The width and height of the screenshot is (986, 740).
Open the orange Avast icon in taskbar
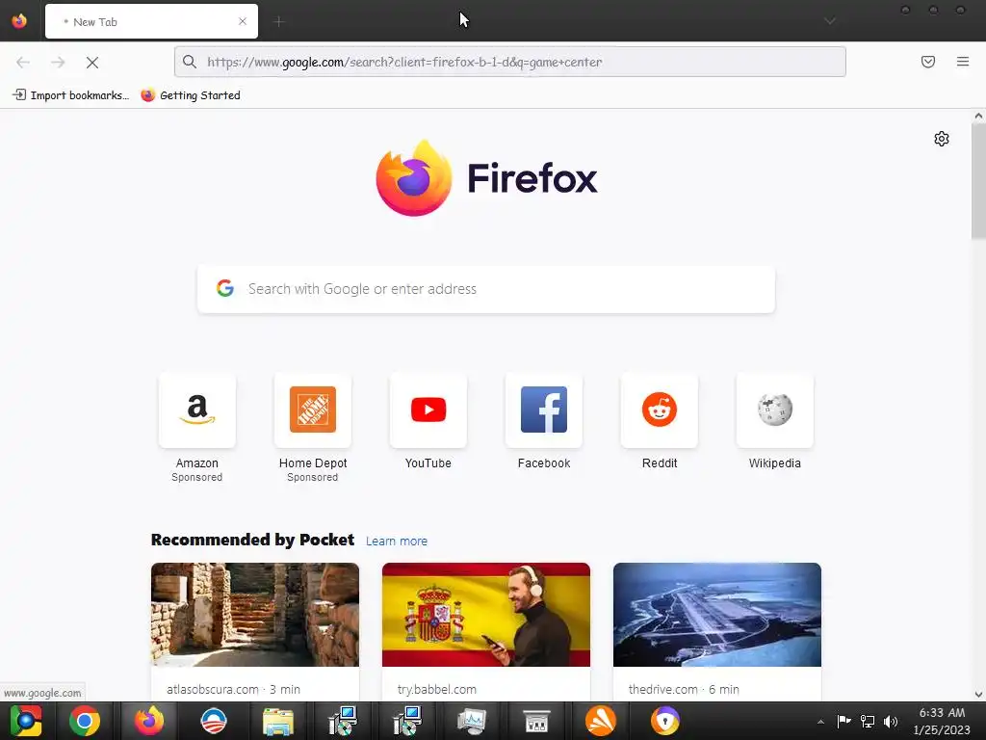(x=601, y=721)
